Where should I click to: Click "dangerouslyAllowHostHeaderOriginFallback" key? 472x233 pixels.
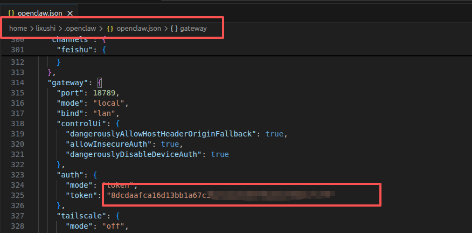pos(161,134)
